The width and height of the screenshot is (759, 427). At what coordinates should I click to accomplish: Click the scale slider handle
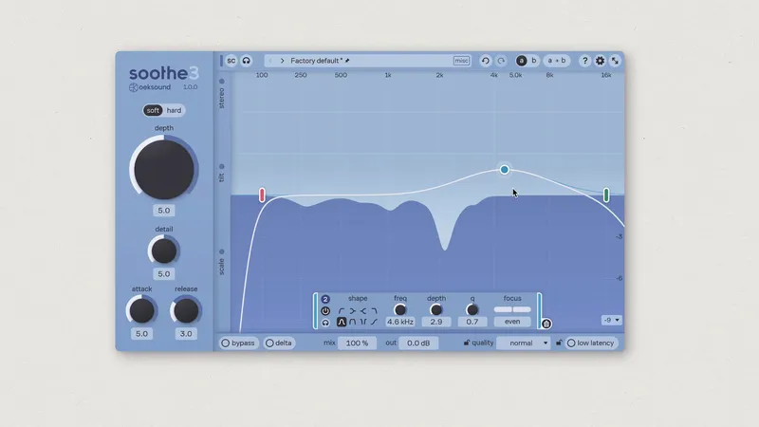tap(222, 251)
